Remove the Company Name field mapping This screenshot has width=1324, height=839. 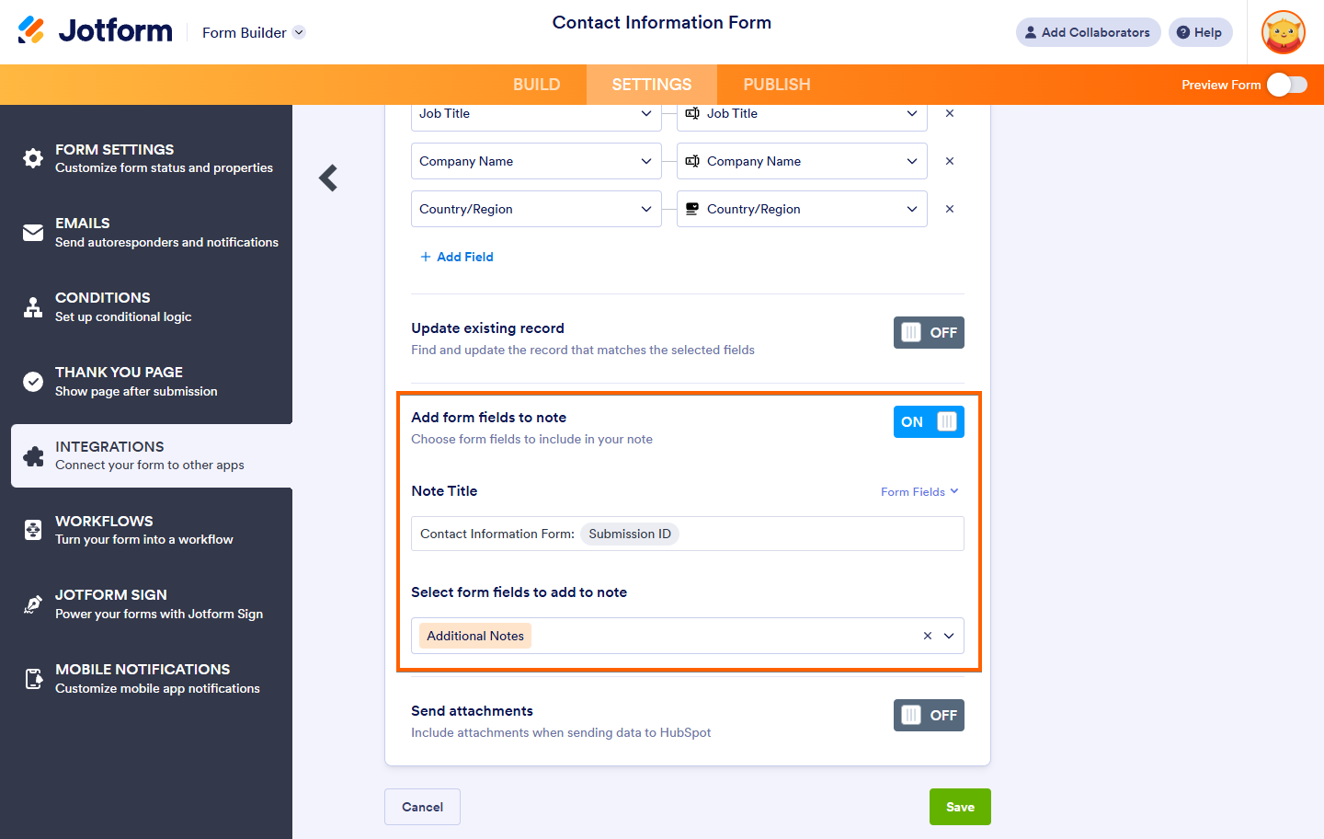click(x=950, y=161)
